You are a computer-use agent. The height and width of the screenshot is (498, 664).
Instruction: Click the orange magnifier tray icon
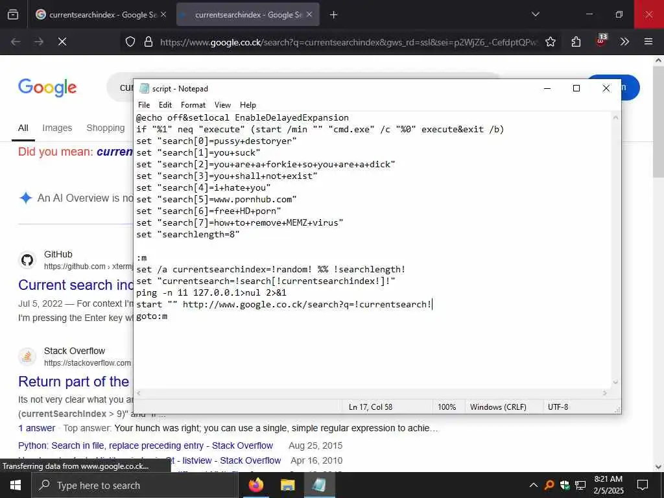(549, 485)
